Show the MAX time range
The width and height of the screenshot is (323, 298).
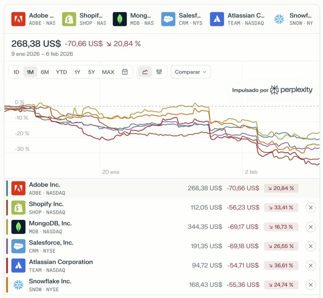108,72
